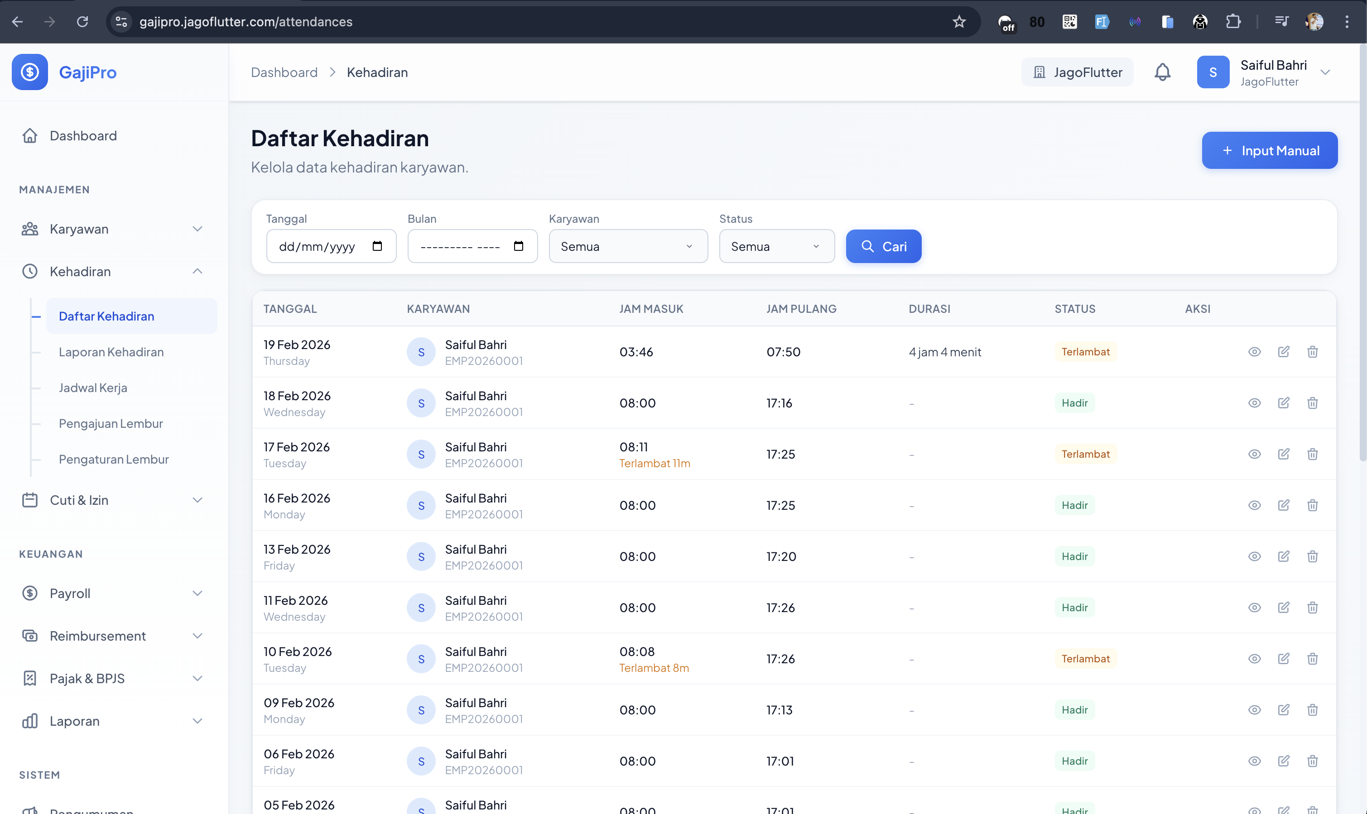This screenshot has height=814, width=1367.
Task: Go to Dashboard via breadcrumb link
Action: [x=284, y=72]
